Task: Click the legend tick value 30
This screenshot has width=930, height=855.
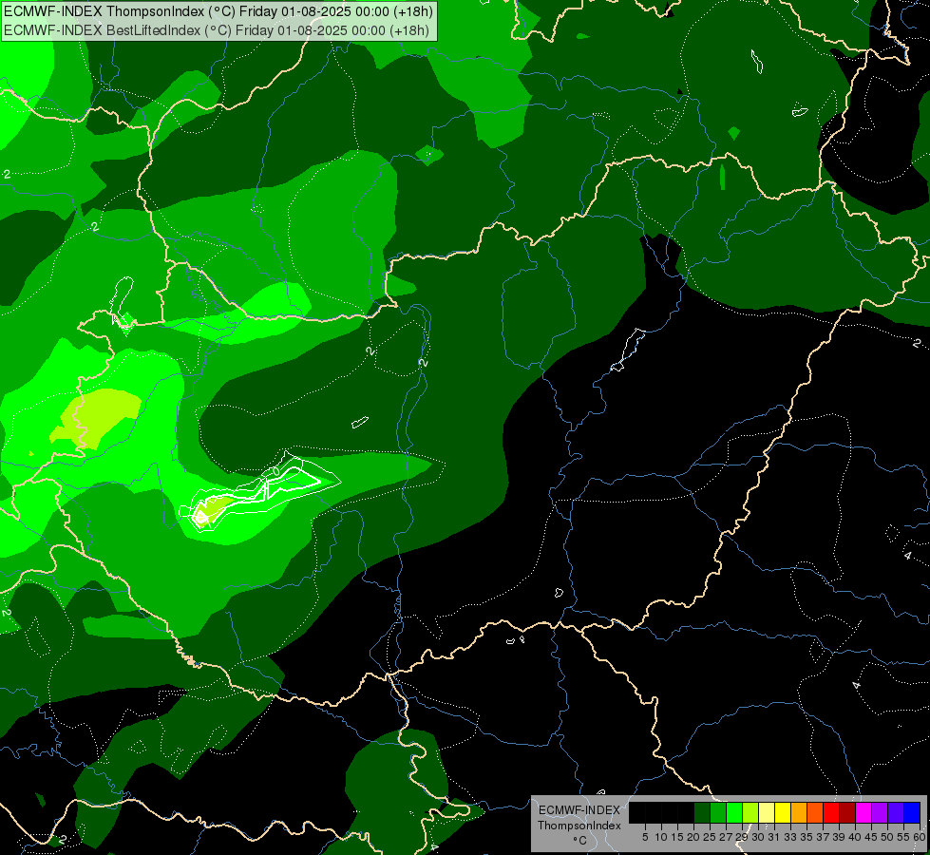Action: (x=758, y=837)
